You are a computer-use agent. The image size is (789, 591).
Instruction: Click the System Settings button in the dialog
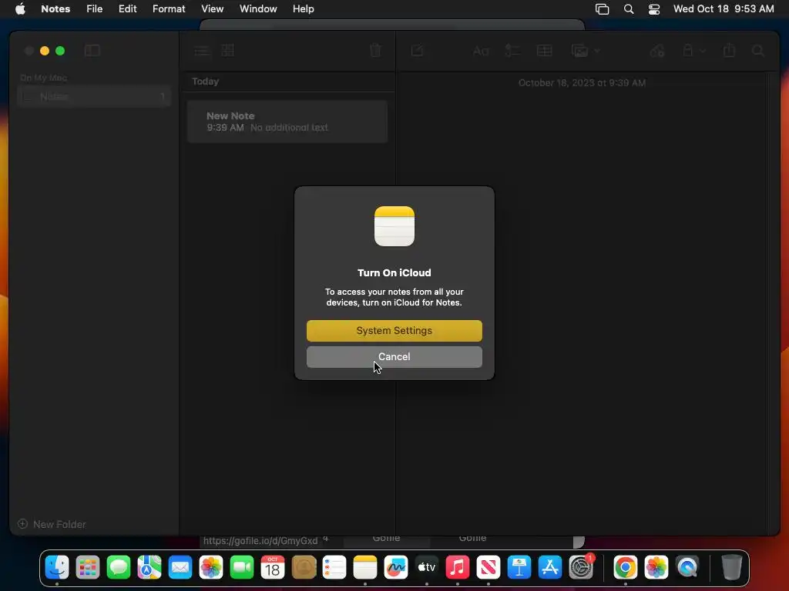[394, 331]
